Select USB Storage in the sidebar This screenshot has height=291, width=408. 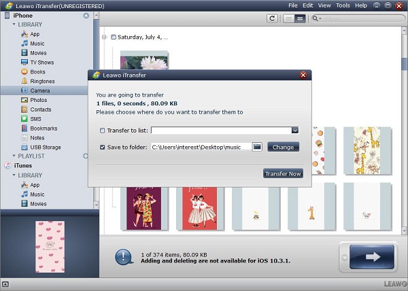coord(45,147)
